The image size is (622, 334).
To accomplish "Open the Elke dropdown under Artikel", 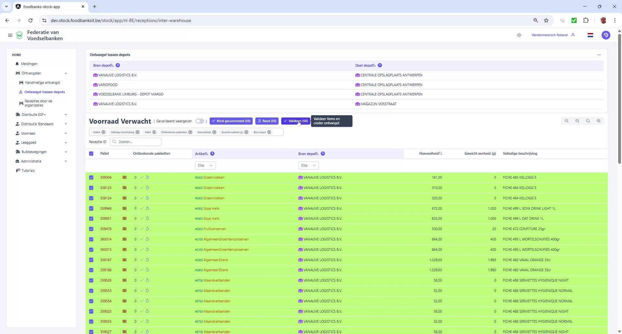I will (205, 165).
